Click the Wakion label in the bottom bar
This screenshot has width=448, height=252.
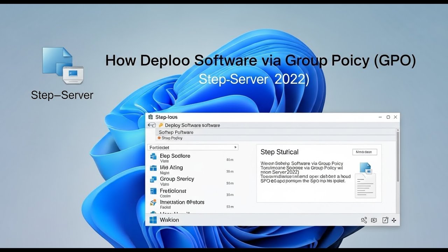tap(169, 220)
